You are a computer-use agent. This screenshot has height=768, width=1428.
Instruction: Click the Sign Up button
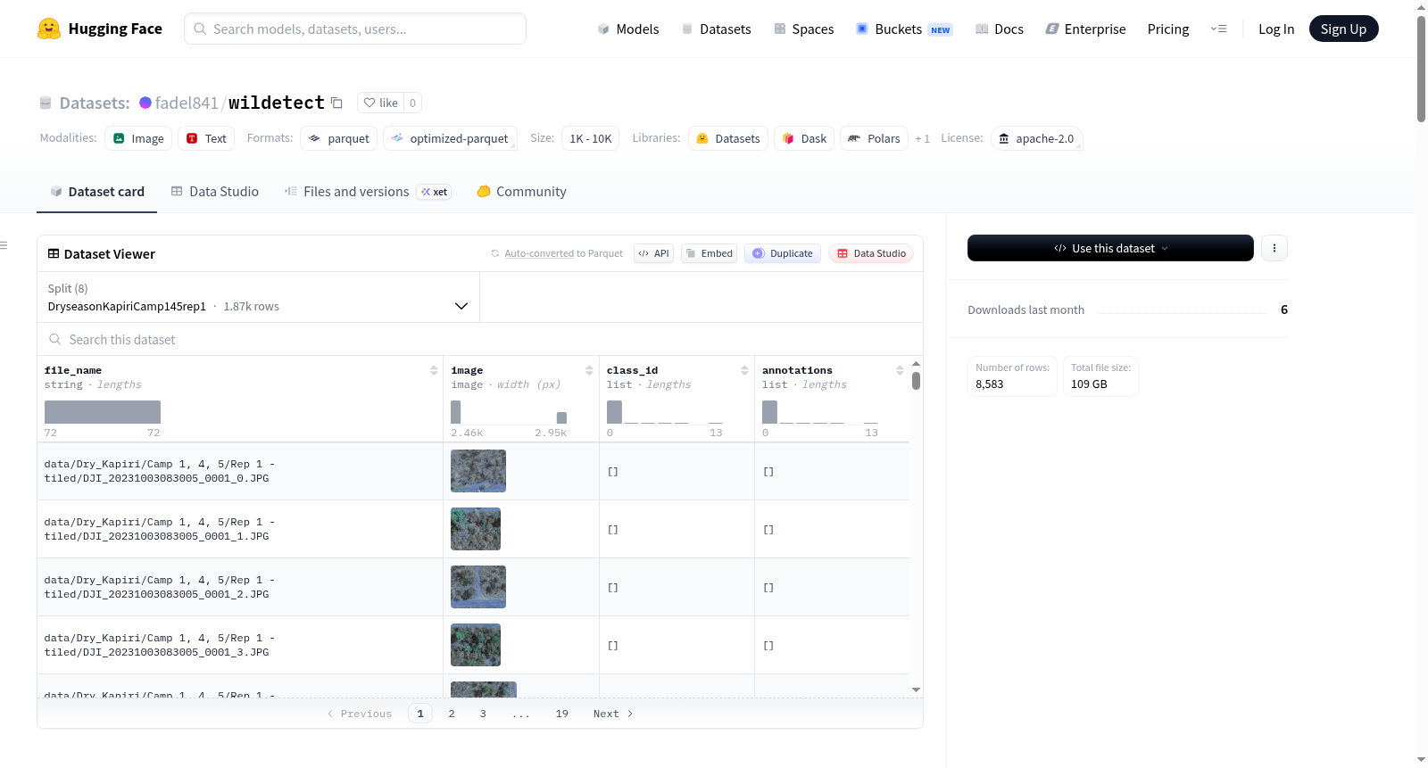[x=1343, y=29]
